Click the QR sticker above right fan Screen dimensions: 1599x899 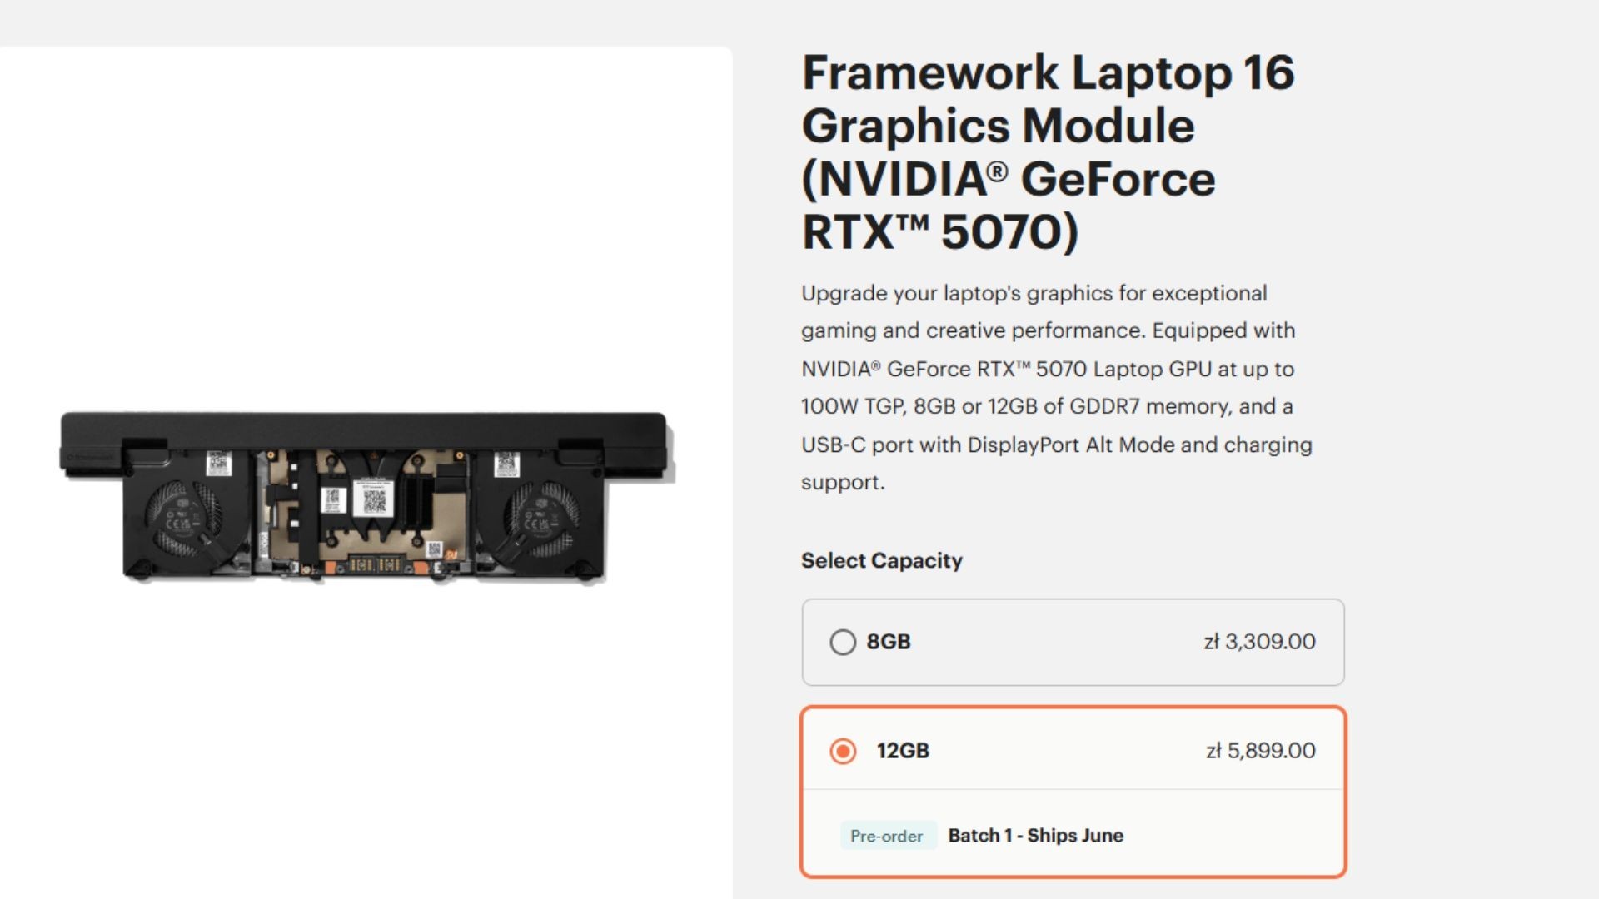pos(506,464)
